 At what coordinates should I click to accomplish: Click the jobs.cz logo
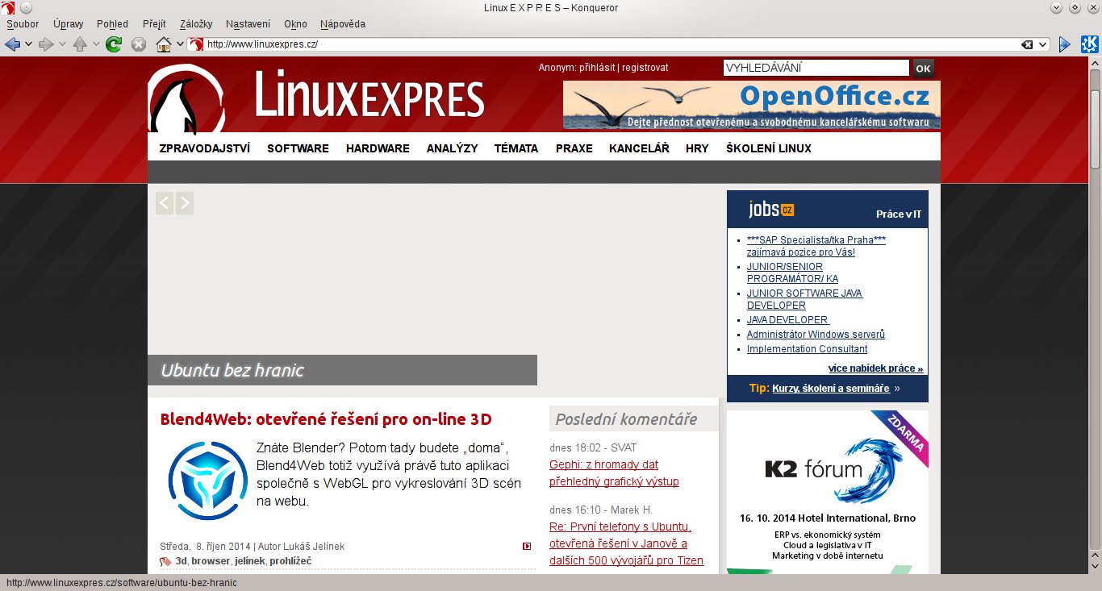pyautogui.click(x=771, y=209)
